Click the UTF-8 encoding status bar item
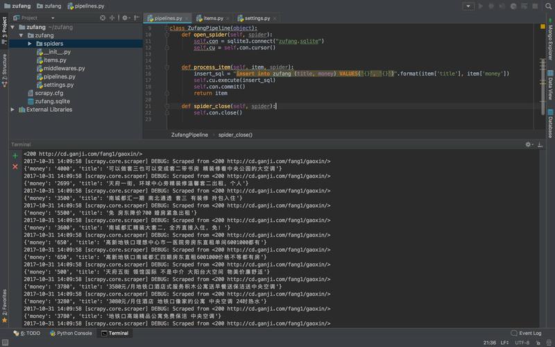The width and height of the screenshot is (555, 347). pyautogui.click(x=522, y=343)
